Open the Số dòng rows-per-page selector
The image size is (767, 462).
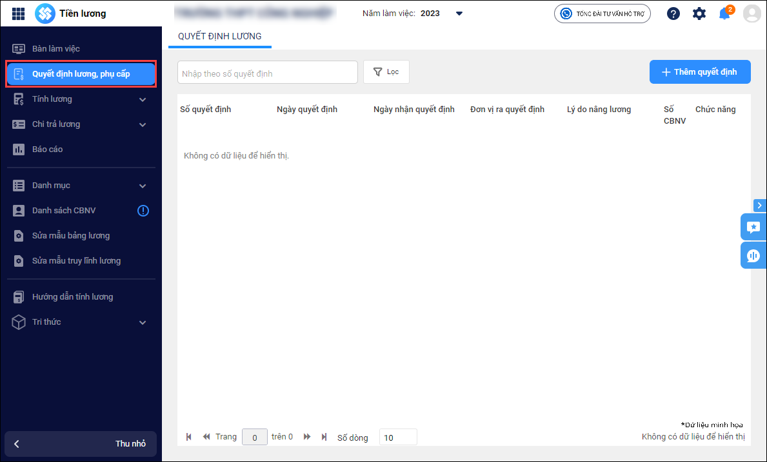point(398,437)
